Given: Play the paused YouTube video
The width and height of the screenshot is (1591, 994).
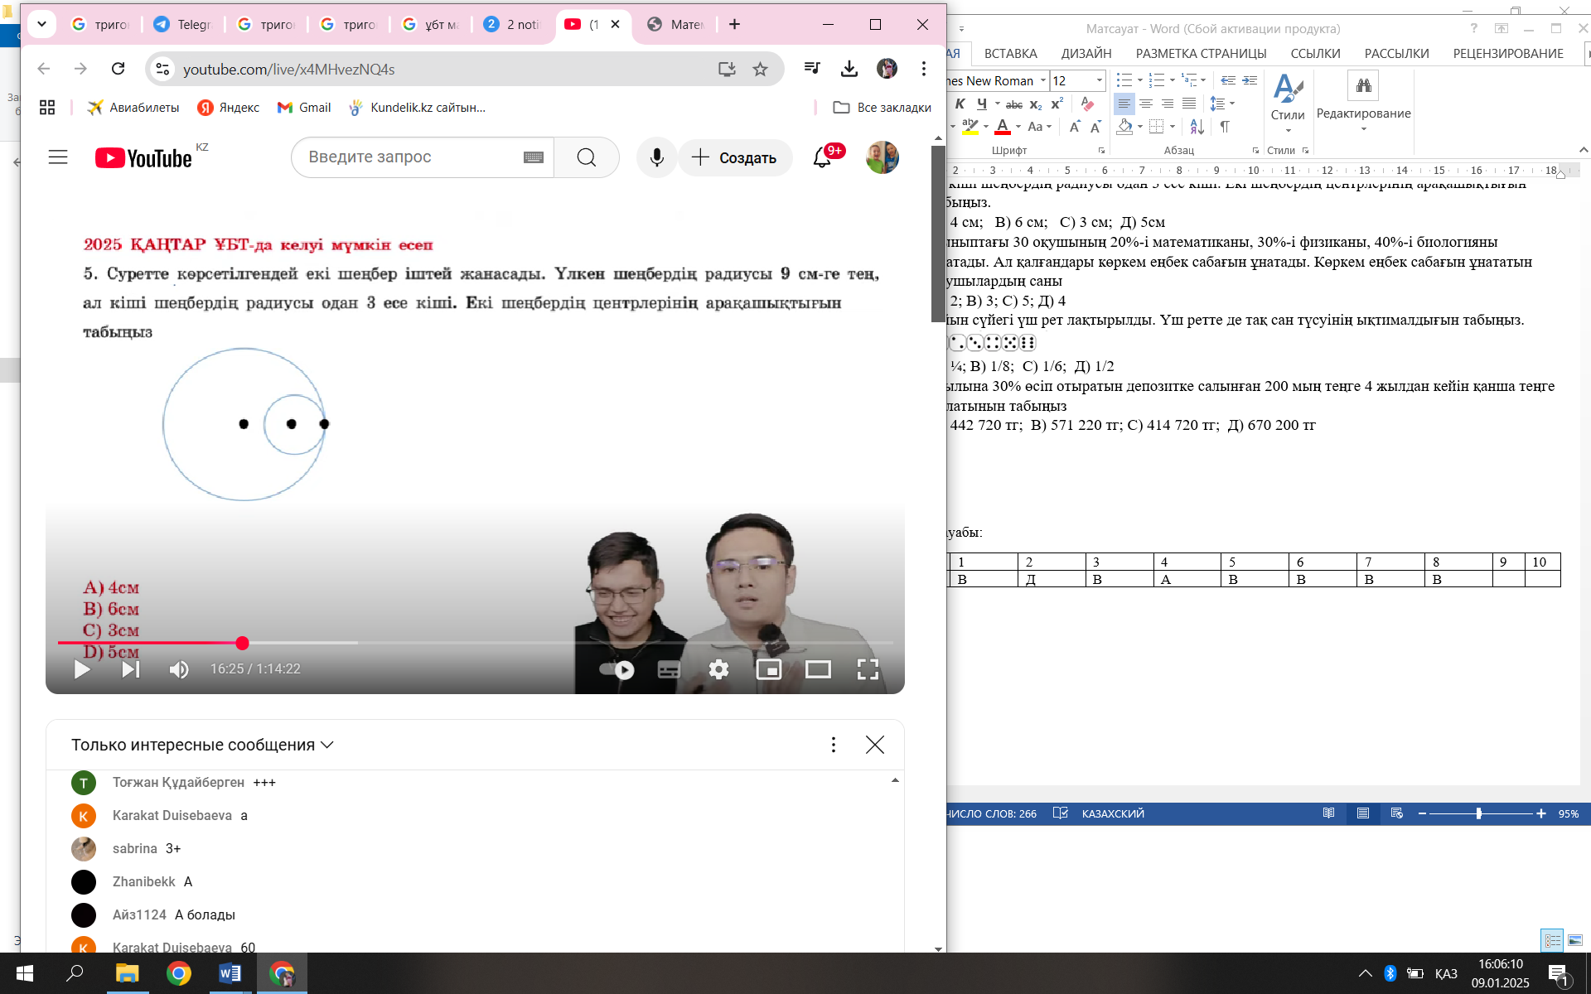Looking at the screenshot, I should [x=81, y=669].
